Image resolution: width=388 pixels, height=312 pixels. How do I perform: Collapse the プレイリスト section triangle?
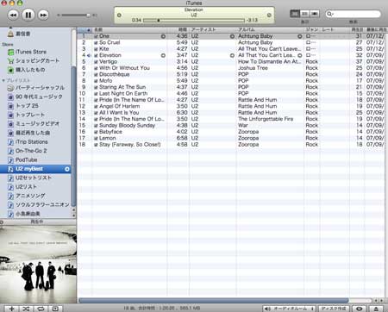coord(3,80)
